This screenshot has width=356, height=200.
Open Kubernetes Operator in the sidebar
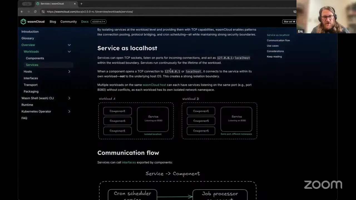point(36,112)
